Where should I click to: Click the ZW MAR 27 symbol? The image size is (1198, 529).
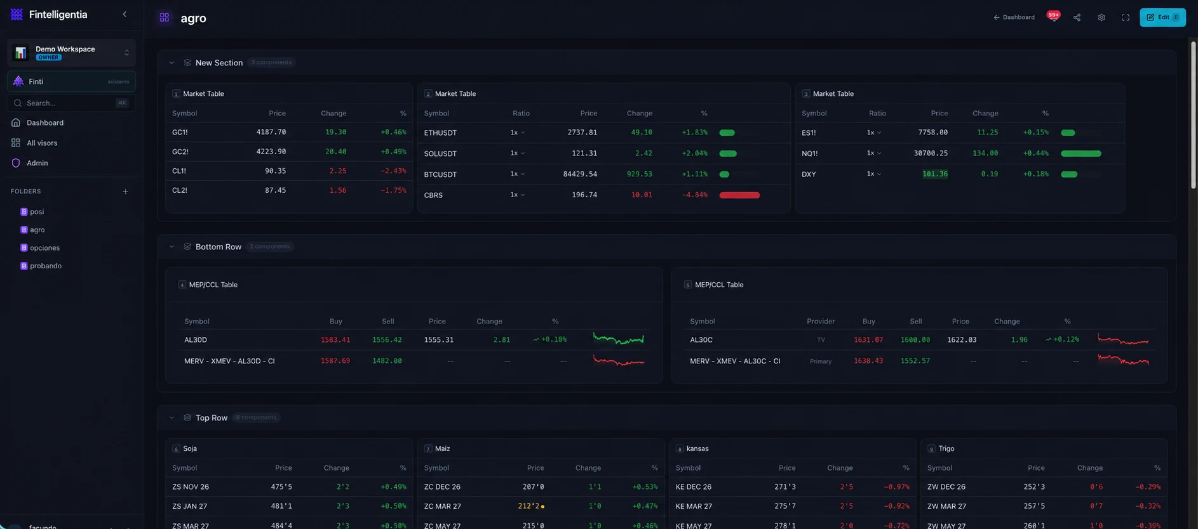(x=946, y=507)
